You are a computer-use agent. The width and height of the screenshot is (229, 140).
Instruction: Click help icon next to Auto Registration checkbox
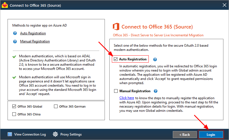tap(155, 59)
